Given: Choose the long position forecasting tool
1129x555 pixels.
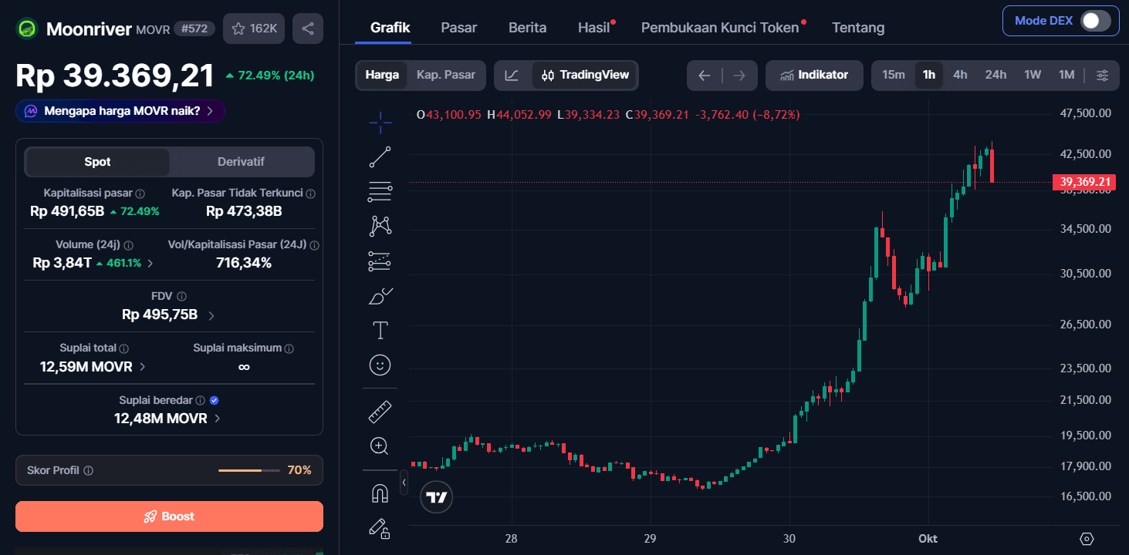Looking at the screenshot, I should [380, 261].
